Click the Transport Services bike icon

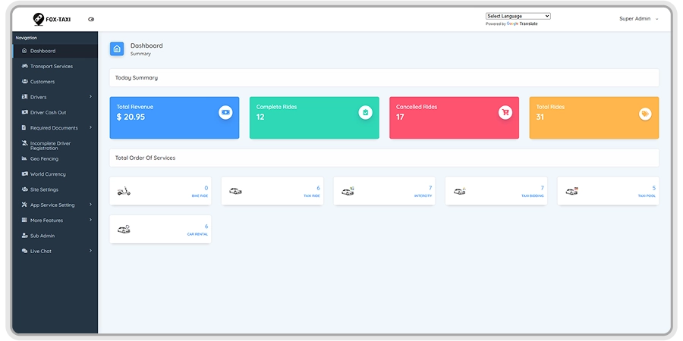click(x=24, y=66)
